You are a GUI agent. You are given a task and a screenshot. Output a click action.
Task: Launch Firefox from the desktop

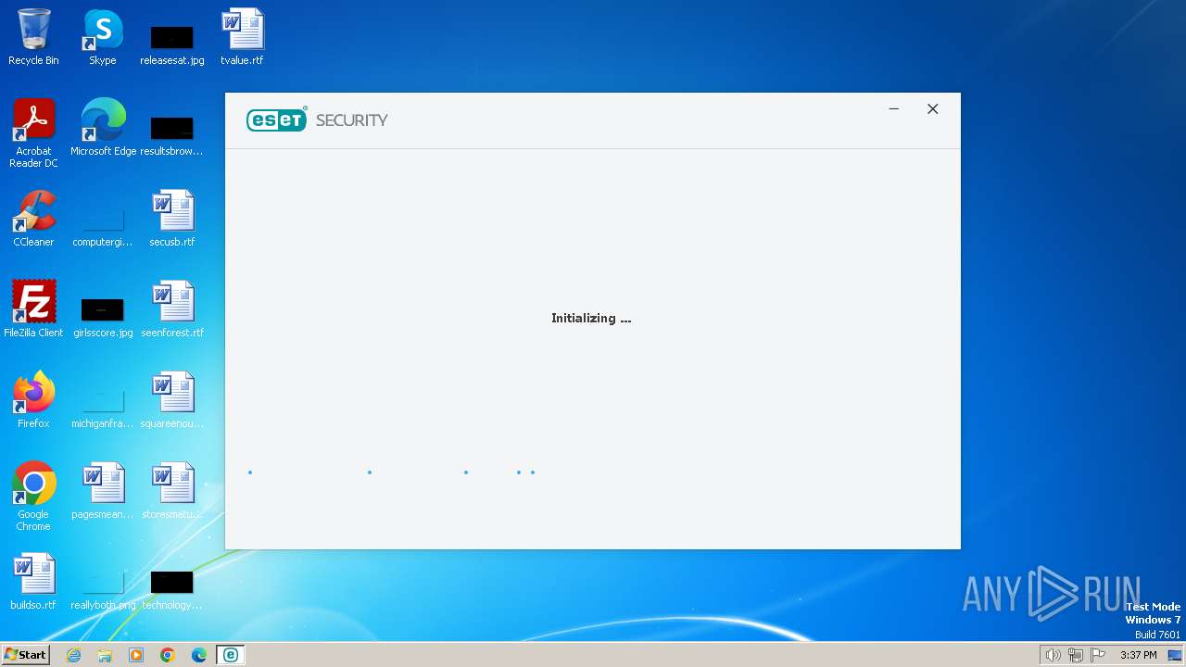point(33,400)
